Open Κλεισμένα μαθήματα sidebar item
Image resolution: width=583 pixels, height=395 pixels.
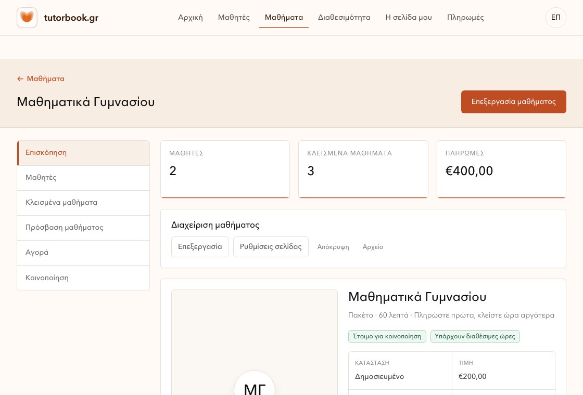83,203
